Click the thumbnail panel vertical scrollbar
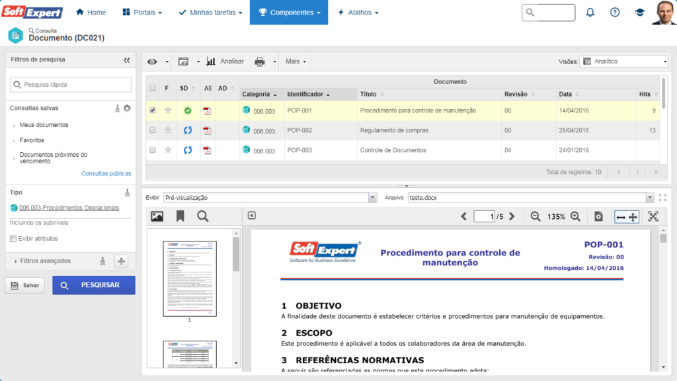677x381 pixels. (236, 298)
